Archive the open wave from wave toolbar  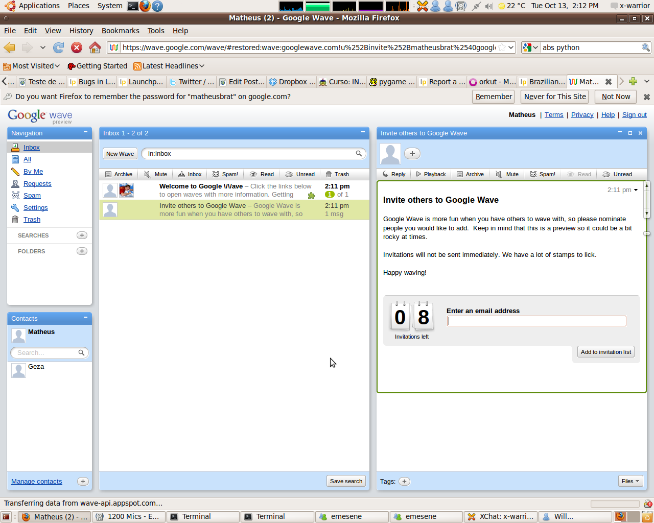(x=470, y=174)
